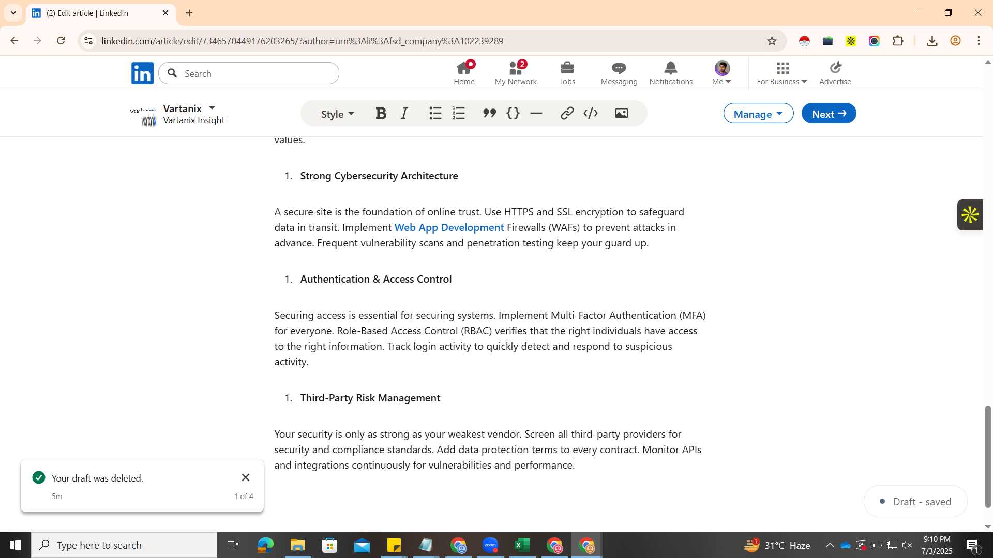This screenshot has width=993, height=558.
Task: Reload the browser page
Action: (x=61, y=41)
